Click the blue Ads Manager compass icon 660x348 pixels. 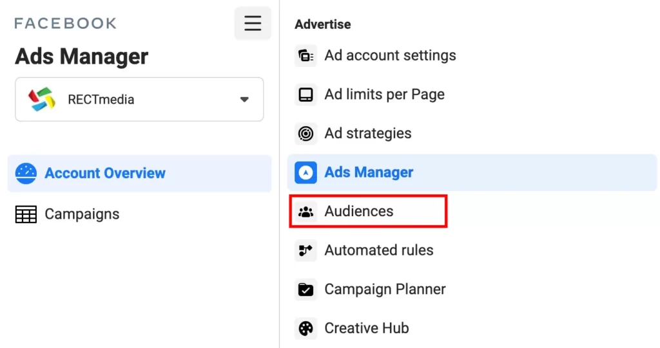[306, 172]
